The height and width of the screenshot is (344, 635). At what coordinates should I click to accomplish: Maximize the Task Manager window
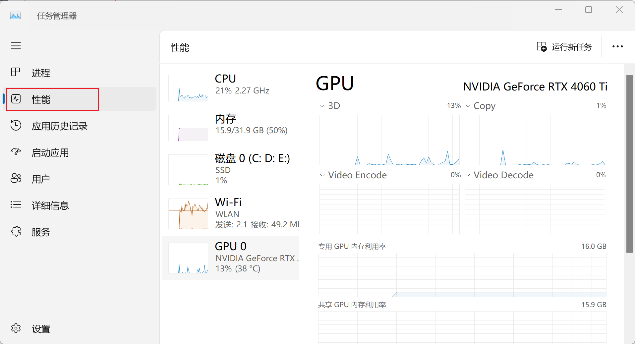tap(589, 10)
